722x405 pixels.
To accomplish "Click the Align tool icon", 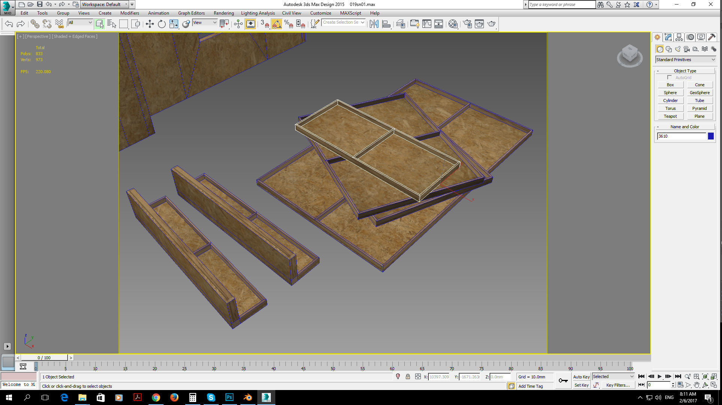I will click(386, 24).
